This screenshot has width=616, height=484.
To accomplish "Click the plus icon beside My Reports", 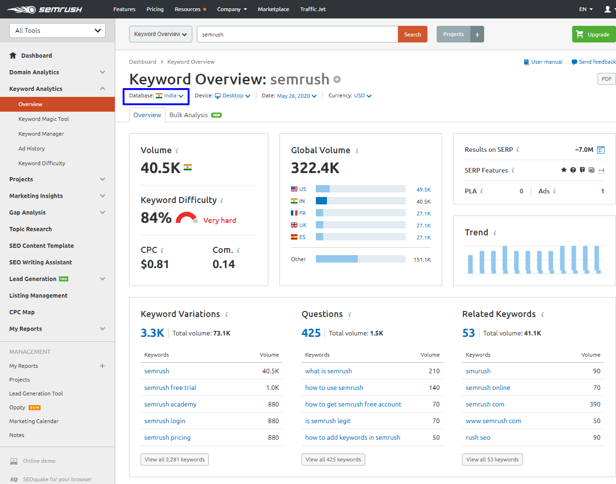I will pyautogui.click(x=102, y=366).
